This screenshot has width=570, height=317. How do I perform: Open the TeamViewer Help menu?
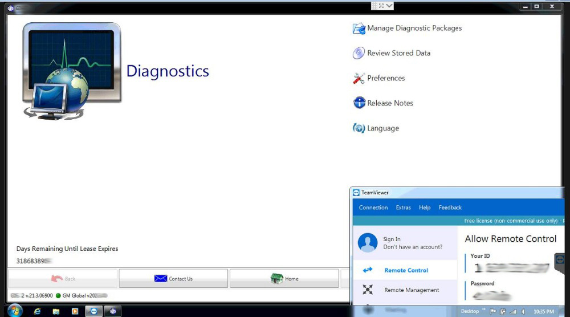click(x=425, y=208)
